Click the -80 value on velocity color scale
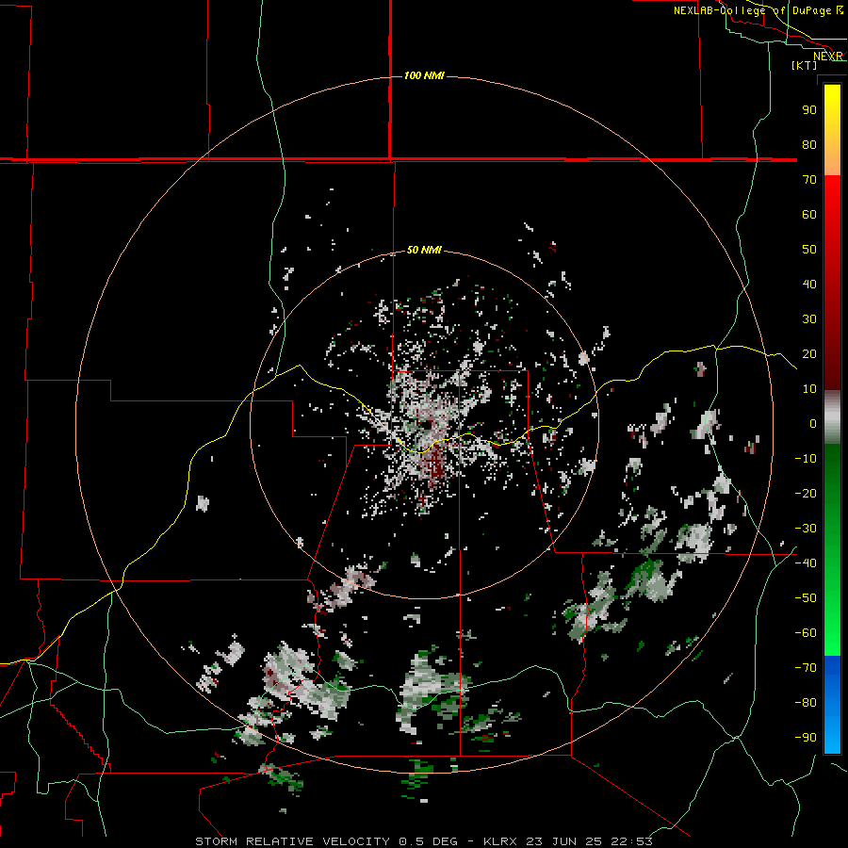 806,703
